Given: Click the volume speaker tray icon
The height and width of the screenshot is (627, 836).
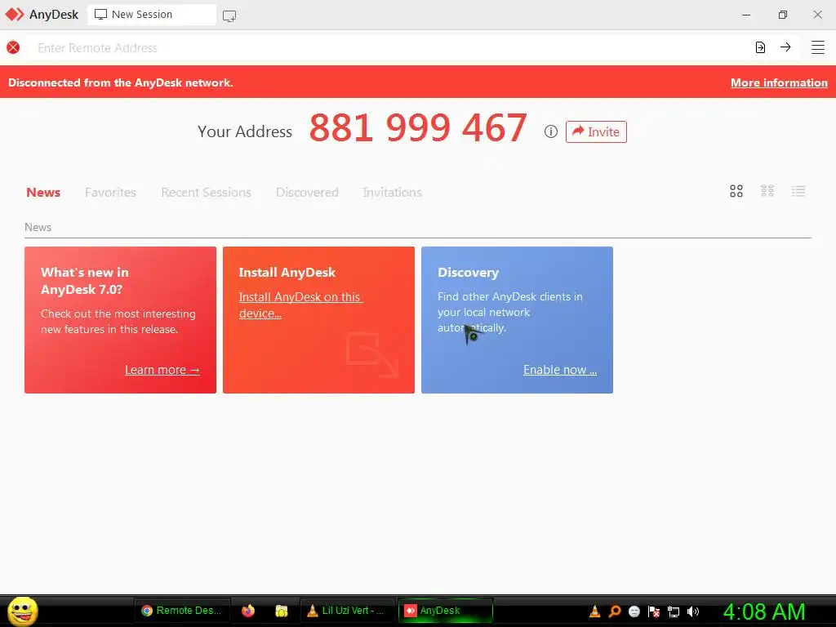Looking at the screenshot, I should pos(692,611).
